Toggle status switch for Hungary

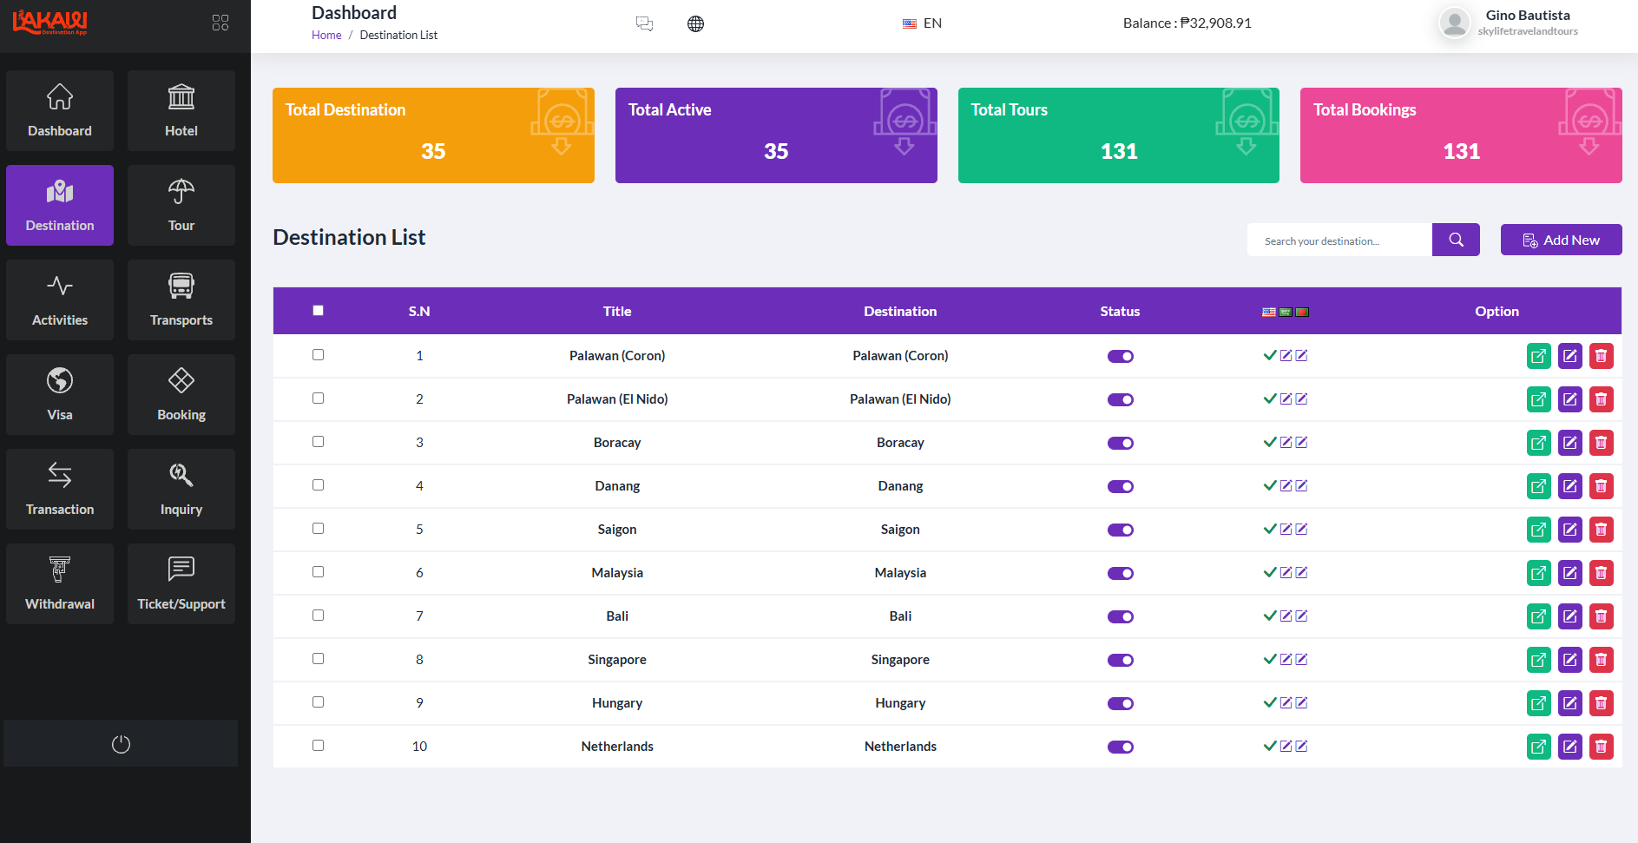[1120, 703]
